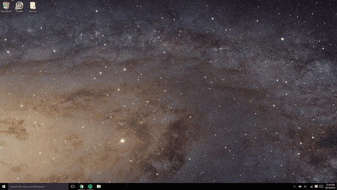The image size is (337, 190).
Task: Open File Explorer from the taskbar
Action: tap(99, 187)
